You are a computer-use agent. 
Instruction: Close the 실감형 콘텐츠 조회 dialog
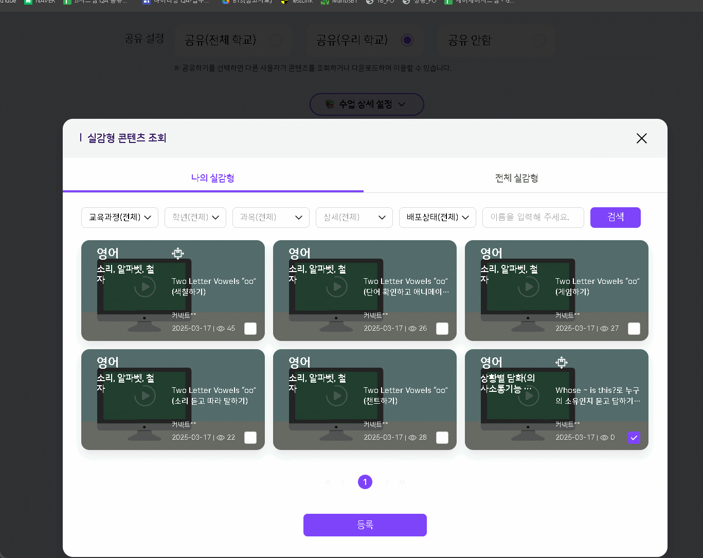click(641, 138)
